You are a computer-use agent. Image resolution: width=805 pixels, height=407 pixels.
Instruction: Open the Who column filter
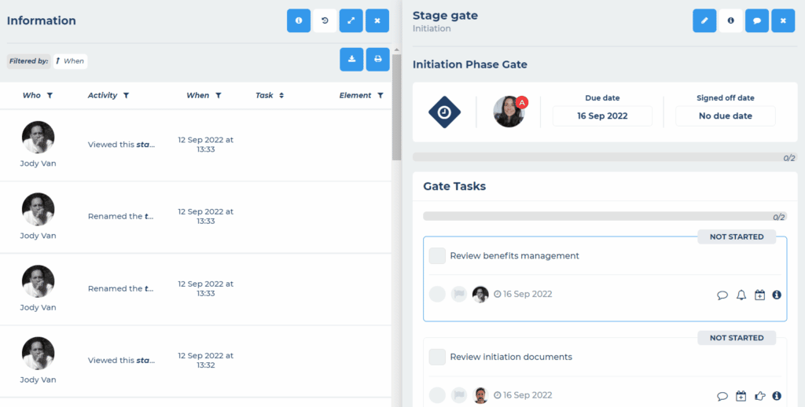(x=50, y=95)
